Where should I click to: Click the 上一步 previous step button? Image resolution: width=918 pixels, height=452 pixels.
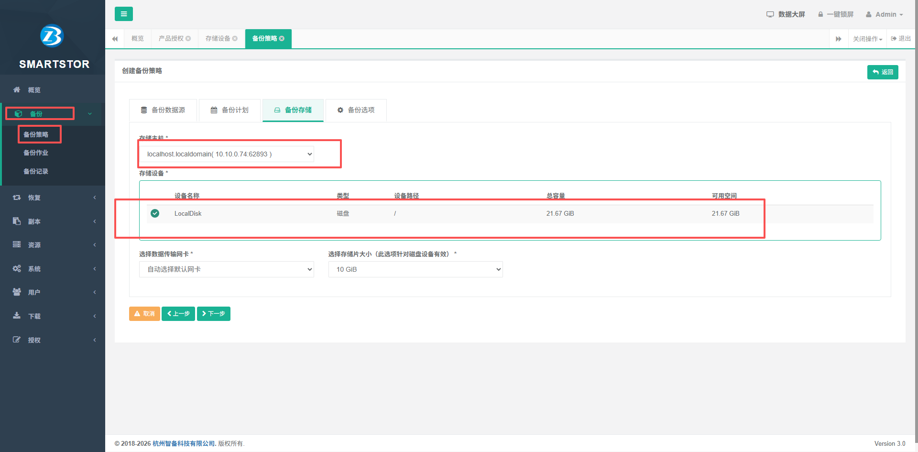click(178, 314)
